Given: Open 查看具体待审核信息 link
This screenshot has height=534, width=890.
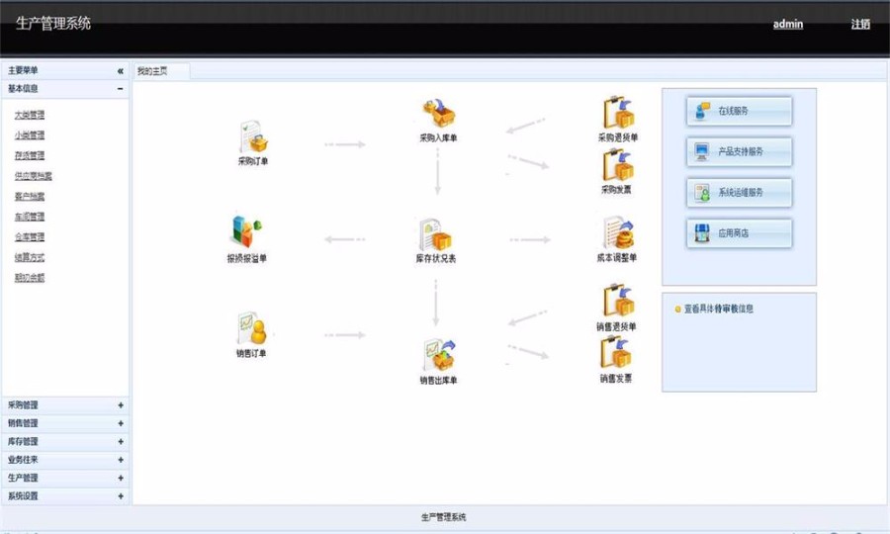Looking at the screenshot, I should [x=718, y=309].
